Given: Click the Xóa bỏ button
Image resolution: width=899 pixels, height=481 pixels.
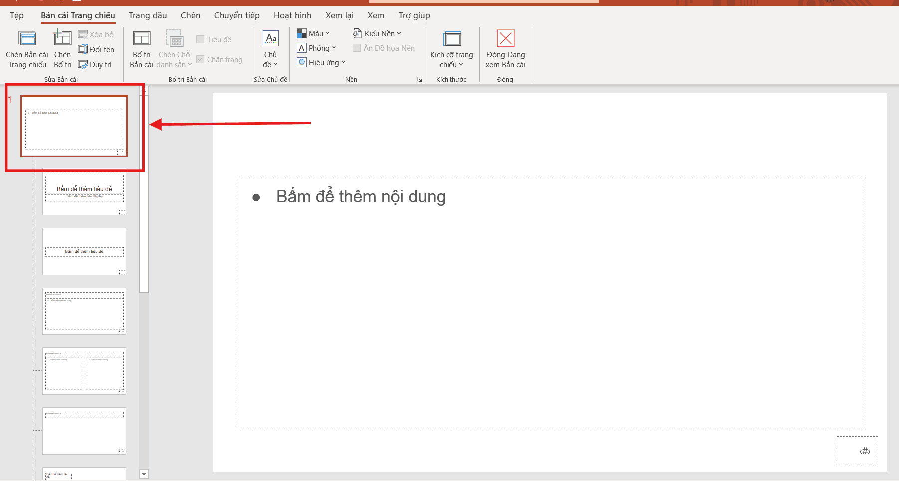Looking at the screenshot, I should click(x=96, y=34).
